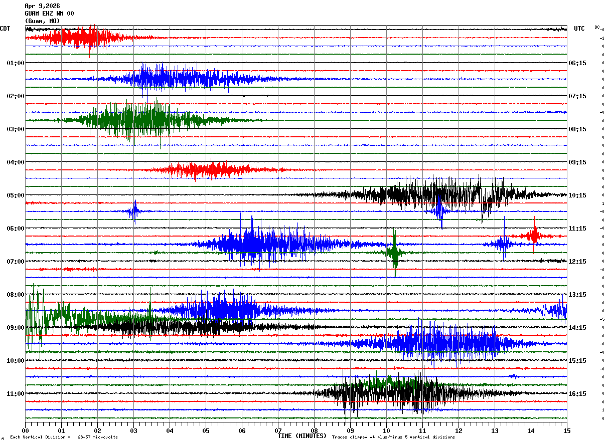This screenshot has height=444, width=607.
Task: Click the 08:15 UTC time label
Action: [578, 129]
